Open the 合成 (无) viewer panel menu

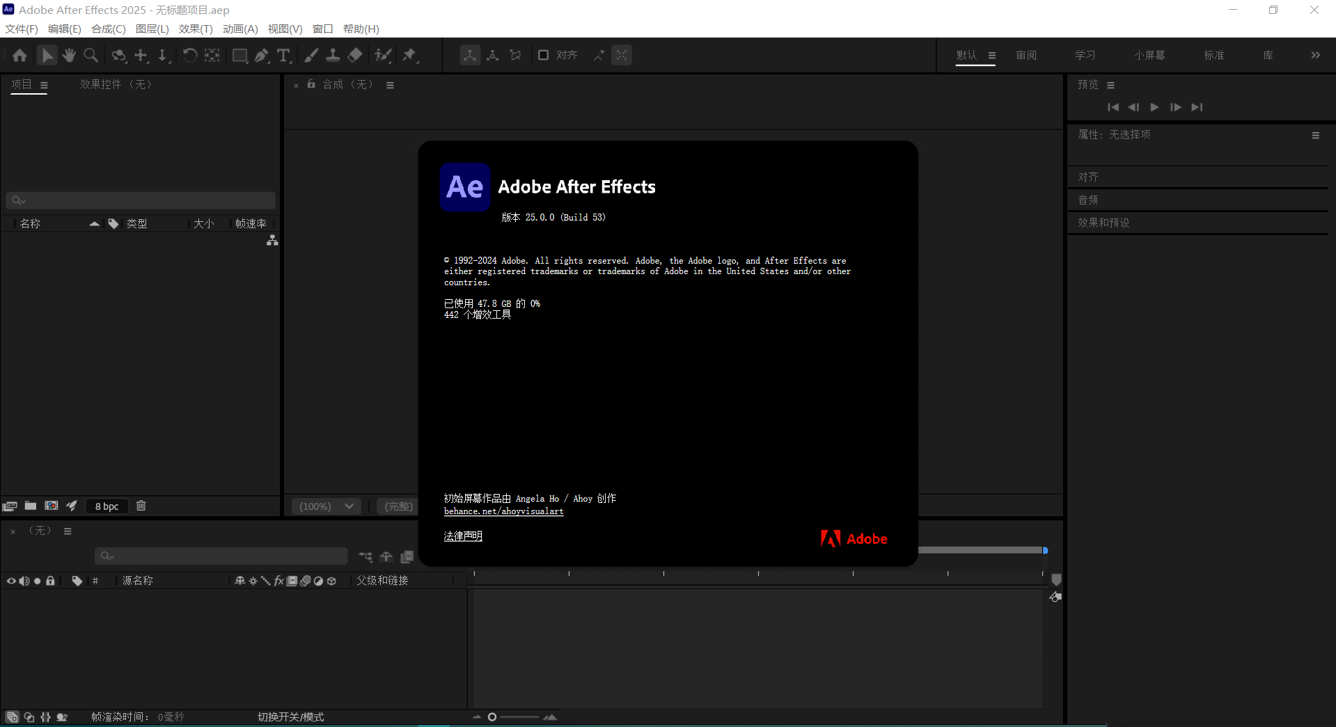pos(390,85)
